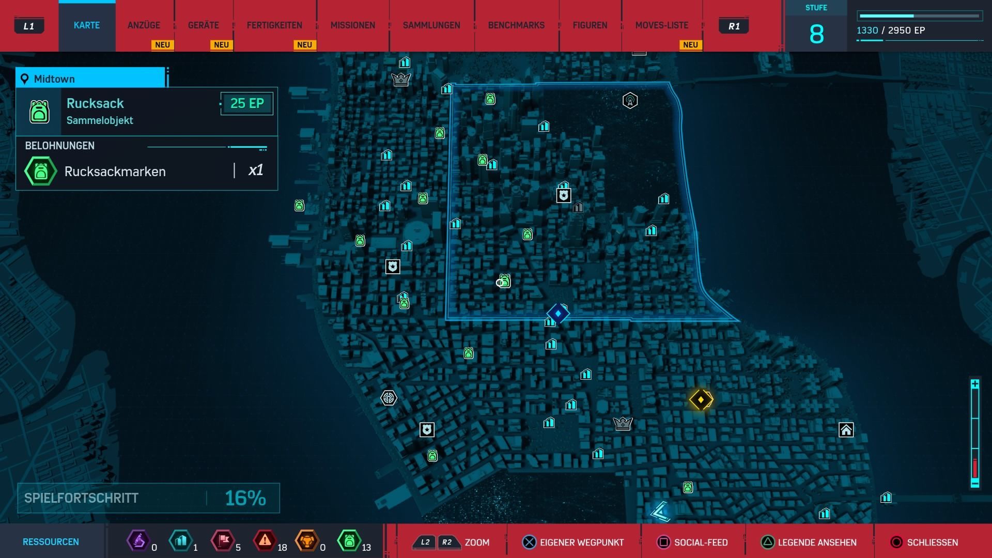Switch to the BENCHMARKS tab
Viewport: 992px width, 558px height.
516,25
